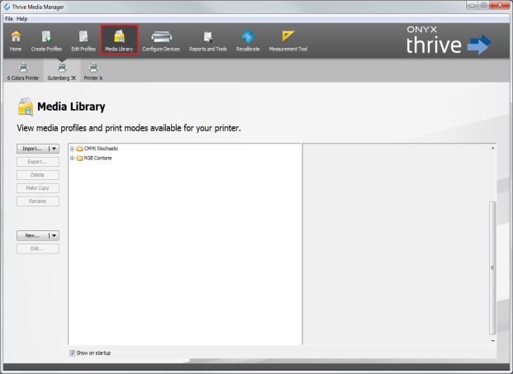Select the Printer A tab
Screen dimensions: 513x374
[93, 72]
